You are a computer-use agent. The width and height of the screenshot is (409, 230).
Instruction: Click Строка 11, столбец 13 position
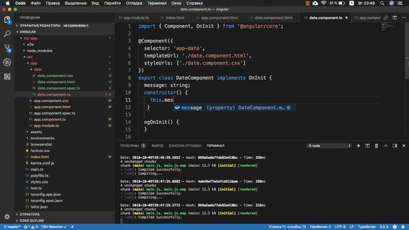tap(288, 227)
